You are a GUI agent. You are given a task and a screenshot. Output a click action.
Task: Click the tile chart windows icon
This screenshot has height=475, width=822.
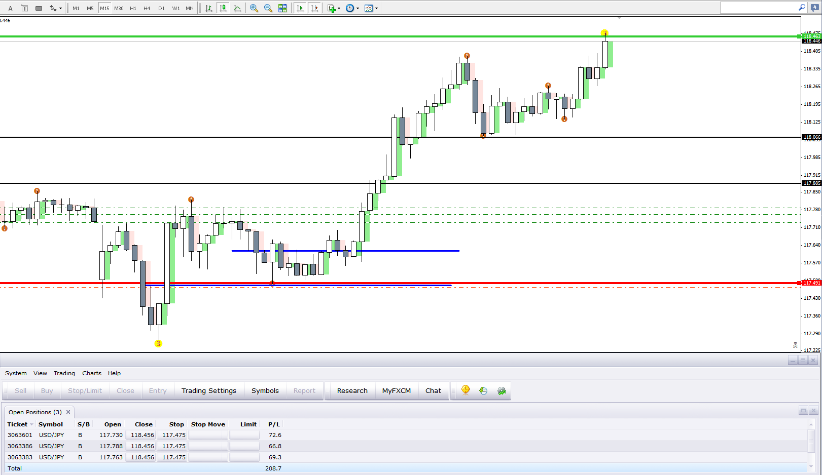pyautogui.click(x=282, y=8)
